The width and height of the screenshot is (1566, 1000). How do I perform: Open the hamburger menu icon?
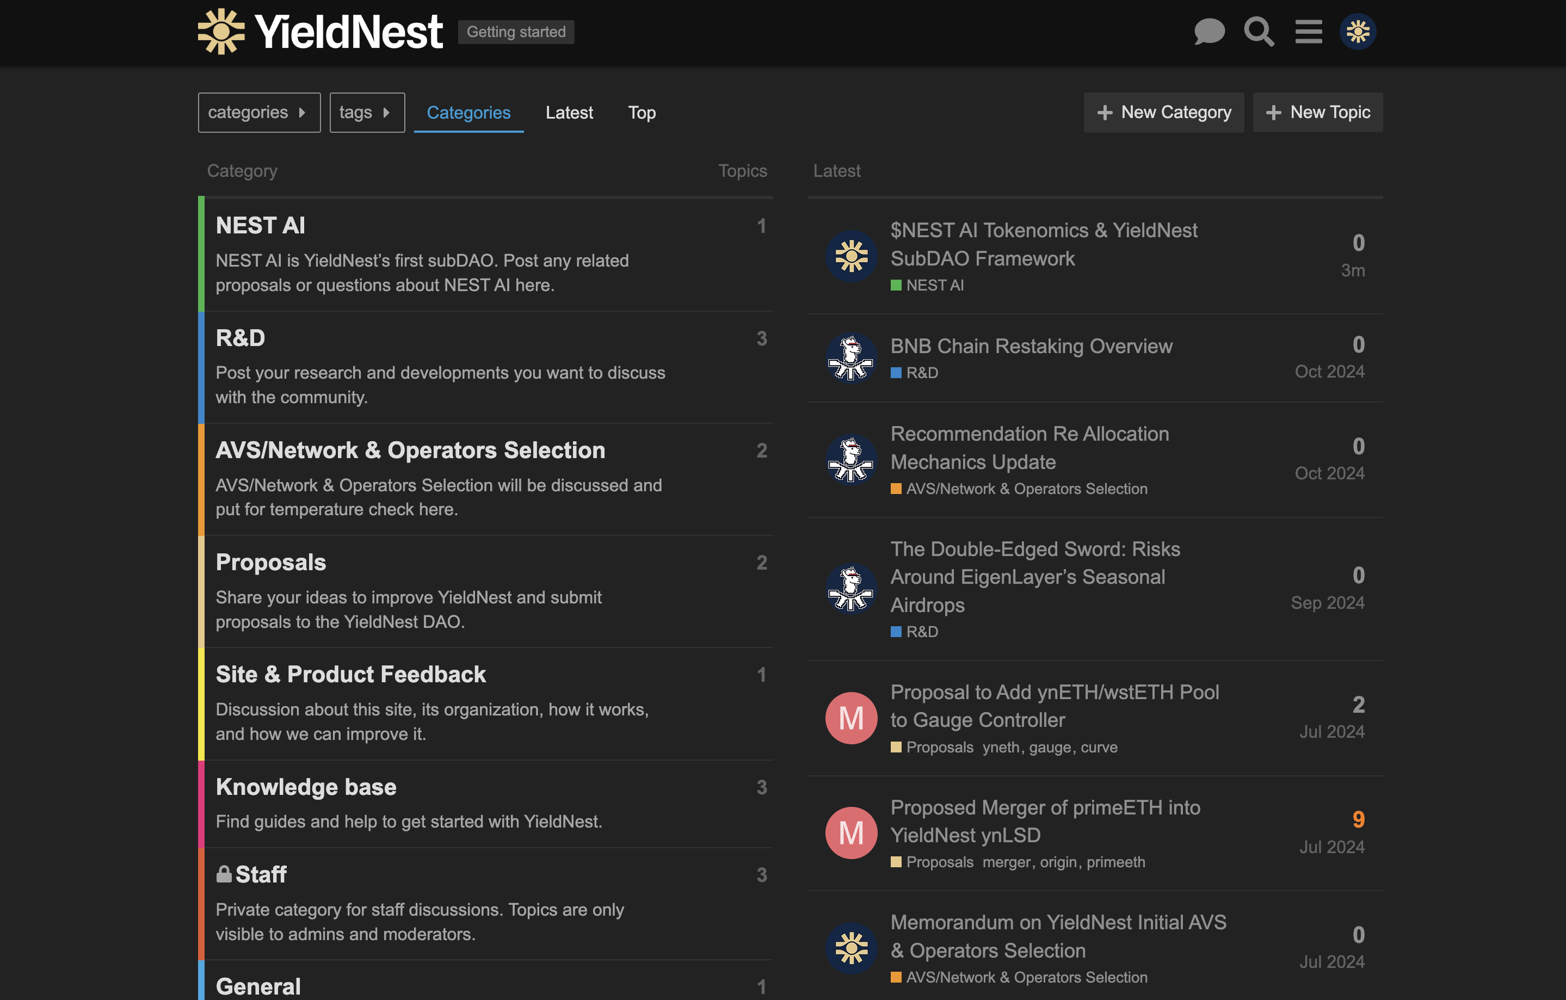coord(1308,31)
